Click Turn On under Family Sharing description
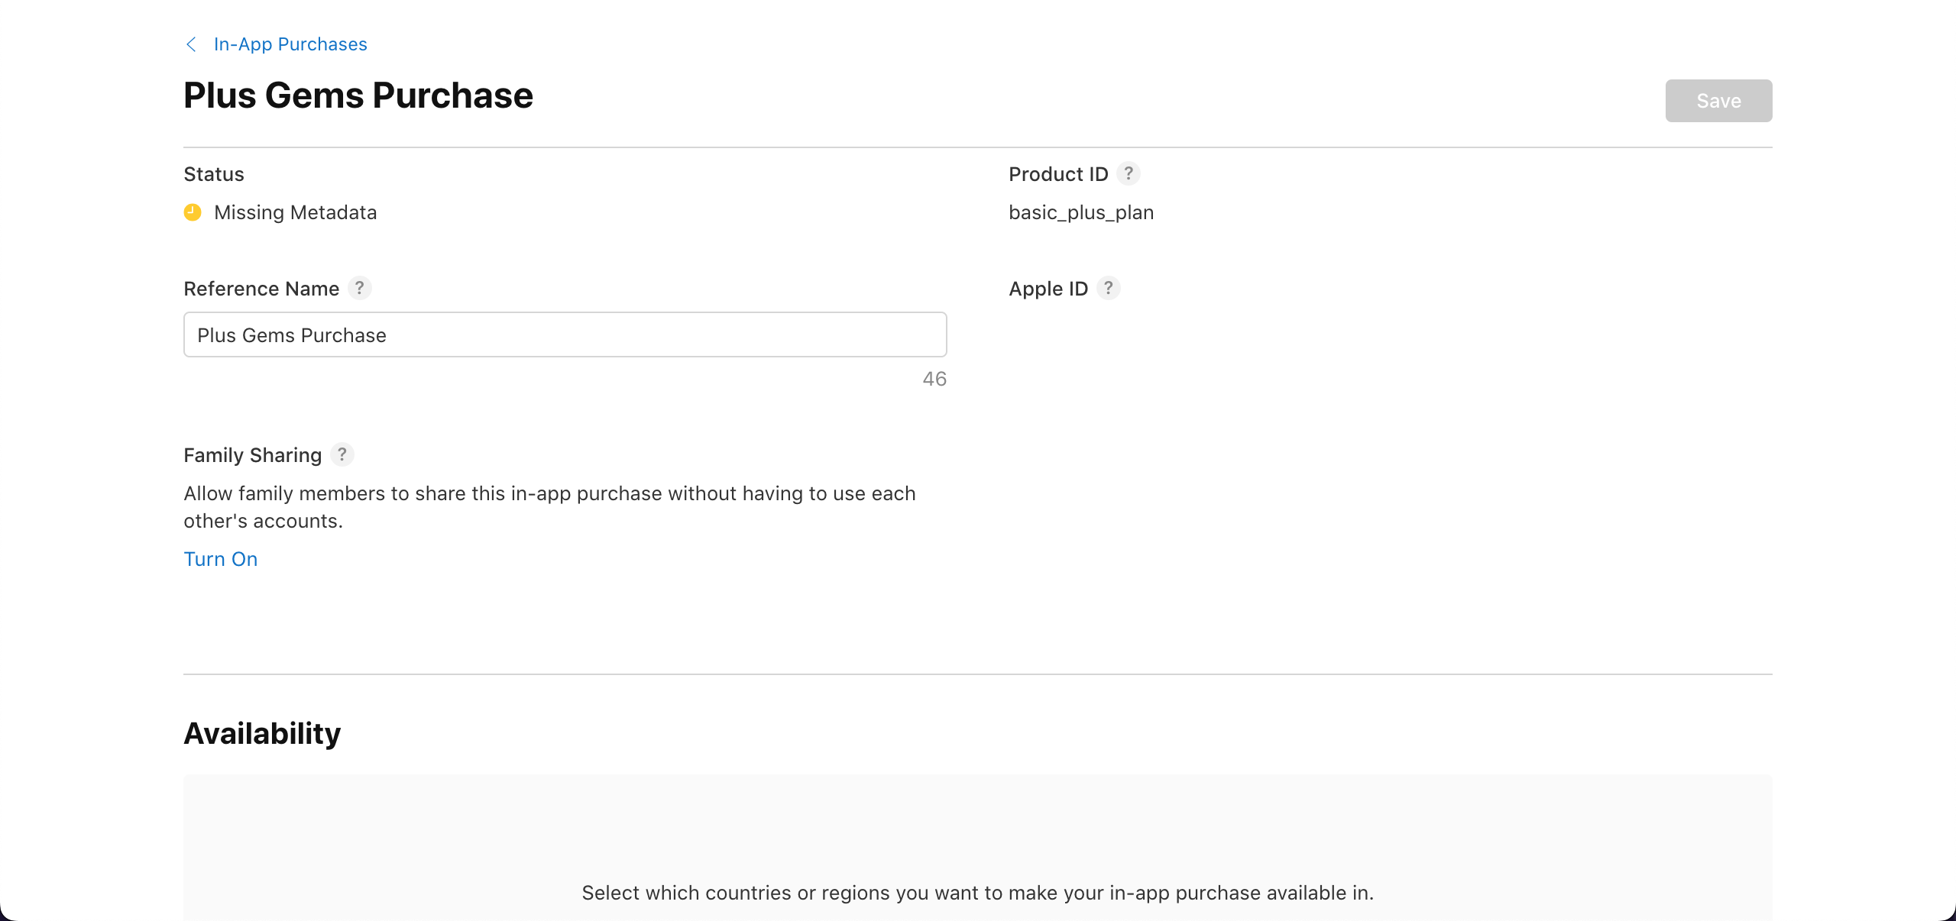This screenshot has width=1956, height=921. pyautogui.click(x=220, y=559)
